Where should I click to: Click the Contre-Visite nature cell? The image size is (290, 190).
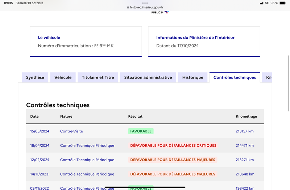coord(71,131)
